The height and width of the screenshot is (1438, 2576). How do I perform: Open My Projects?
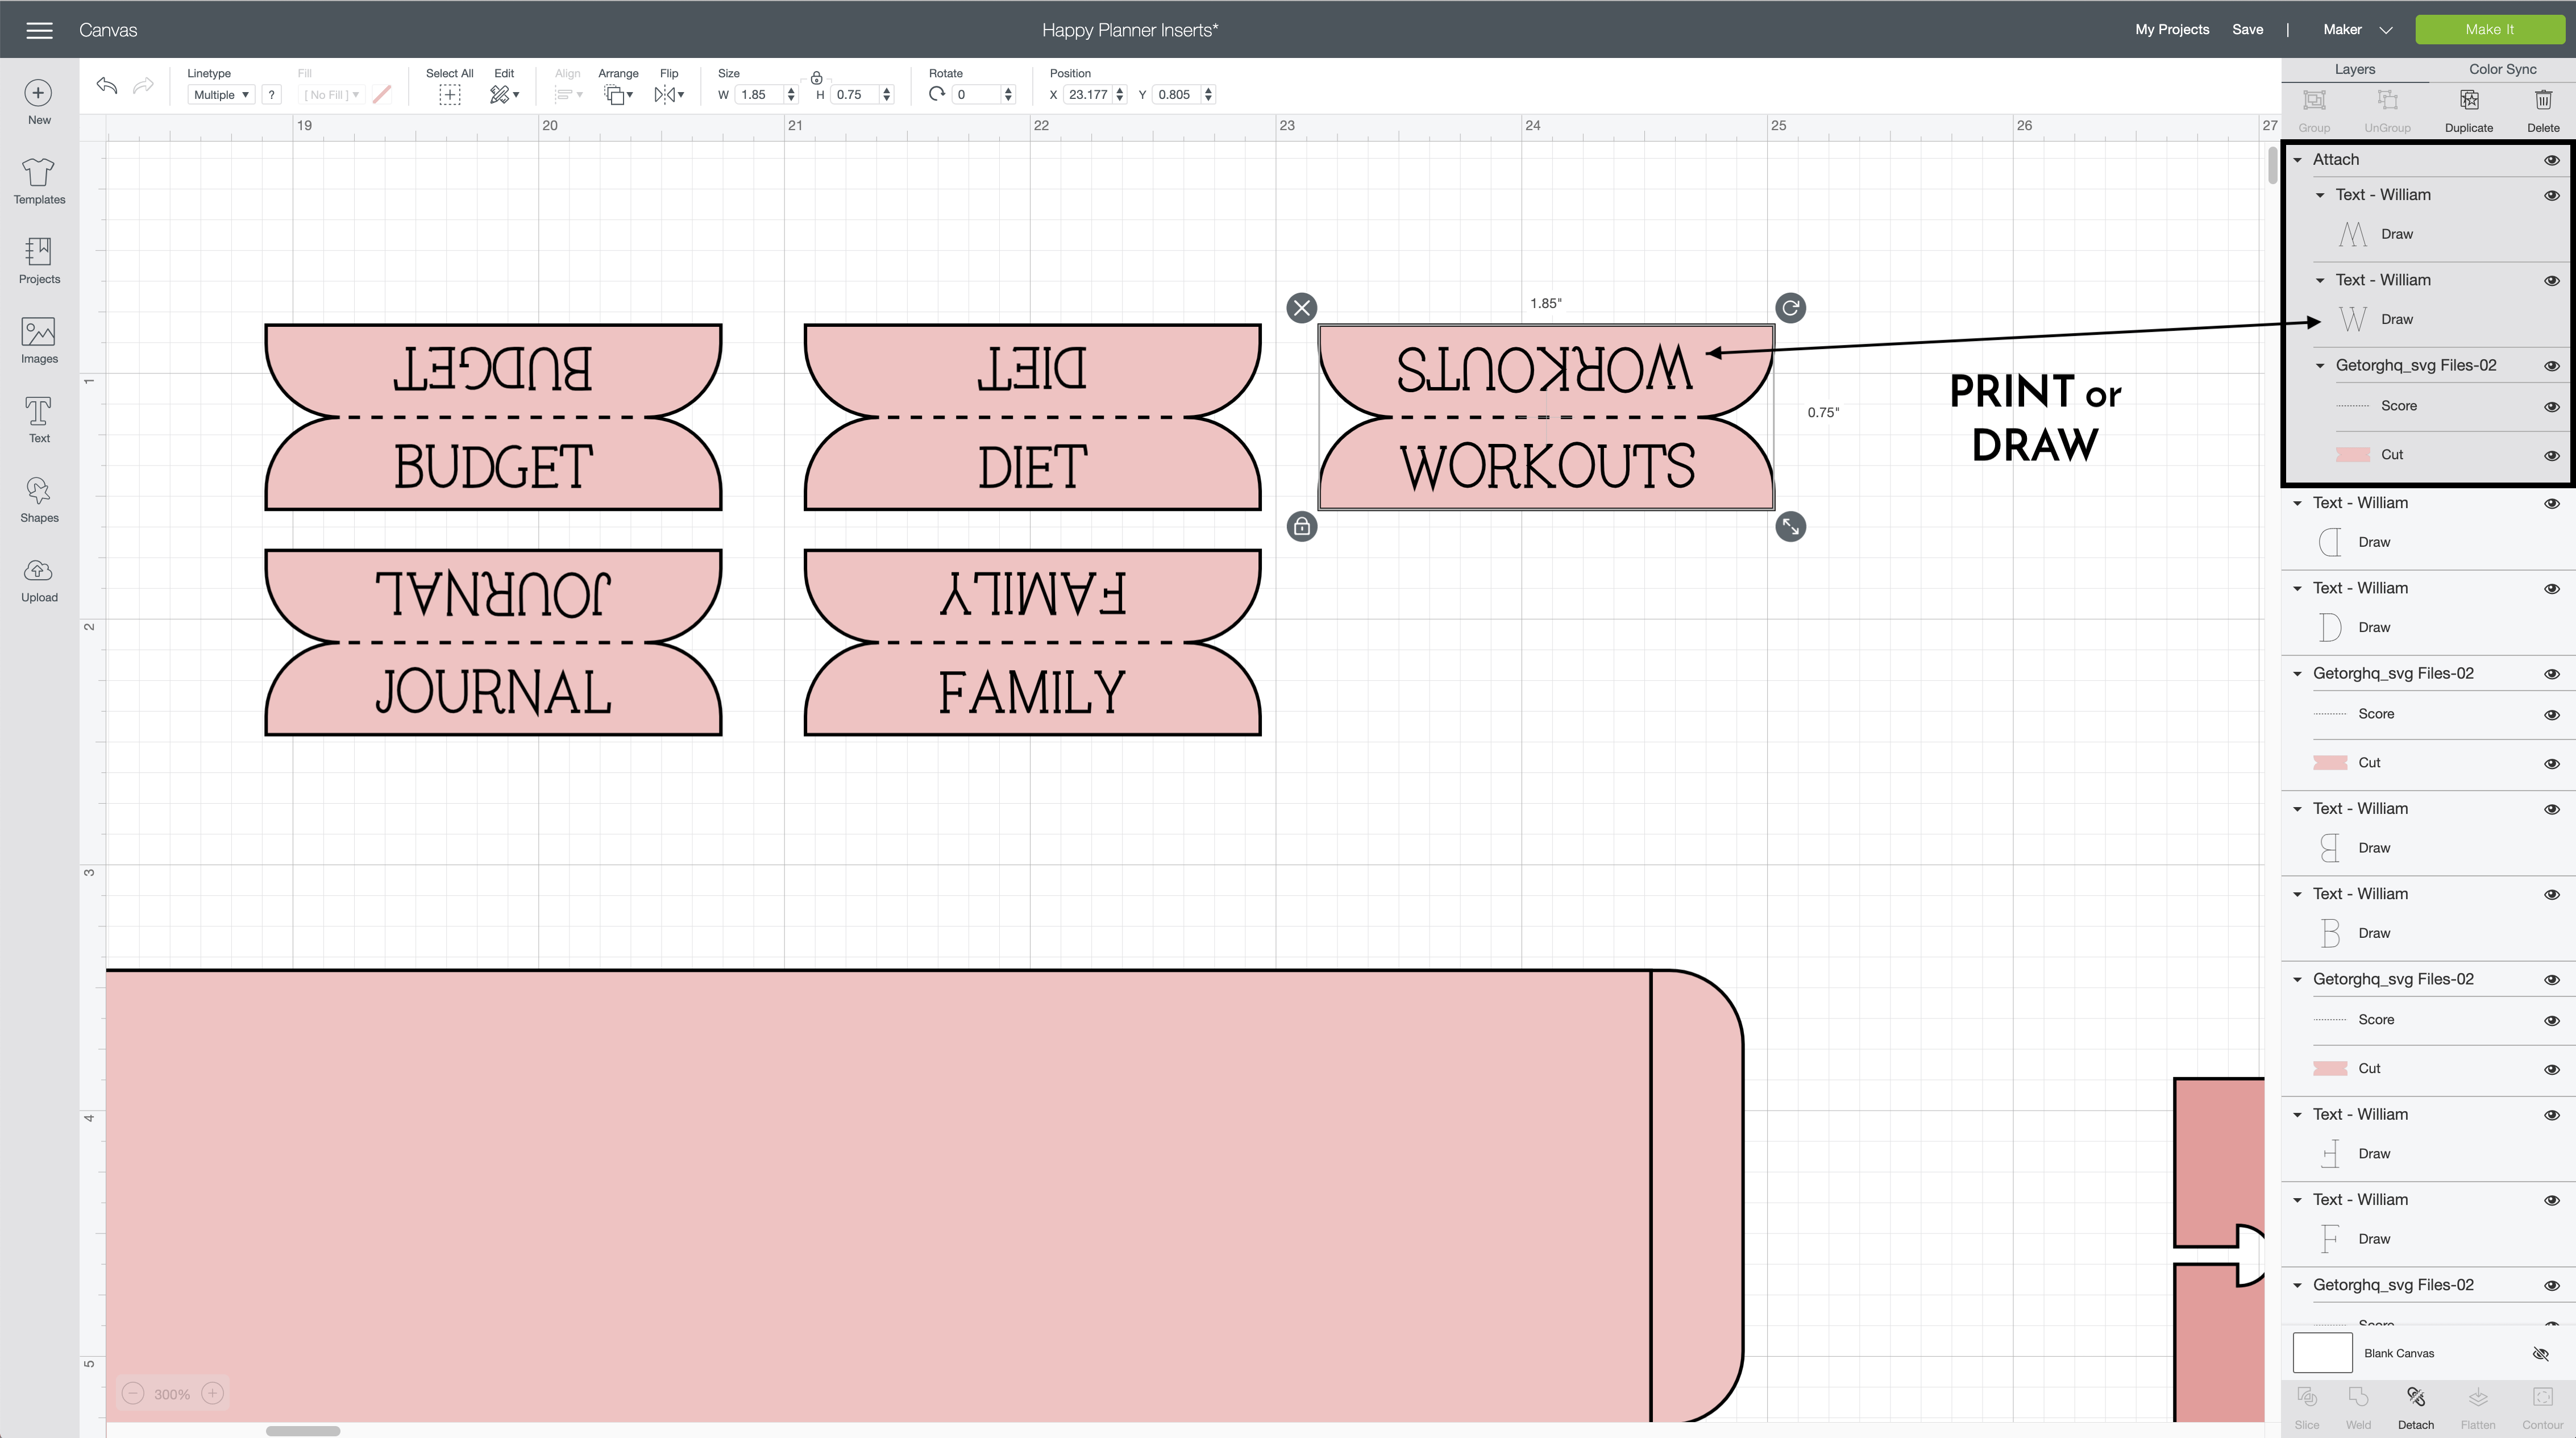tap(2171, 30)
